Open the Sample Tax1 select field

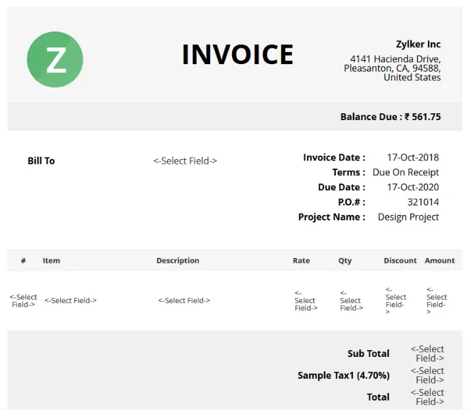[427, 375]
